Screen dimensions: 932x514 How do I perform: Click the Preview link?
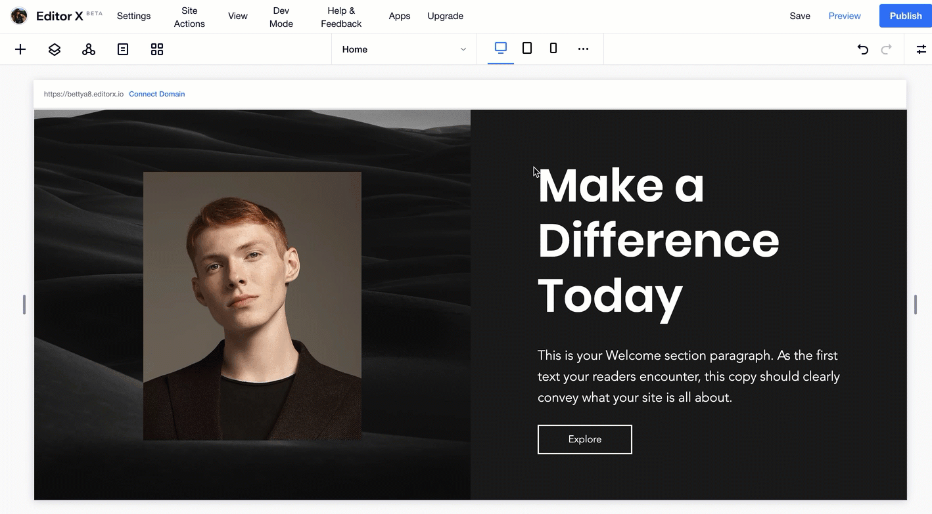(x=845, y=16)
